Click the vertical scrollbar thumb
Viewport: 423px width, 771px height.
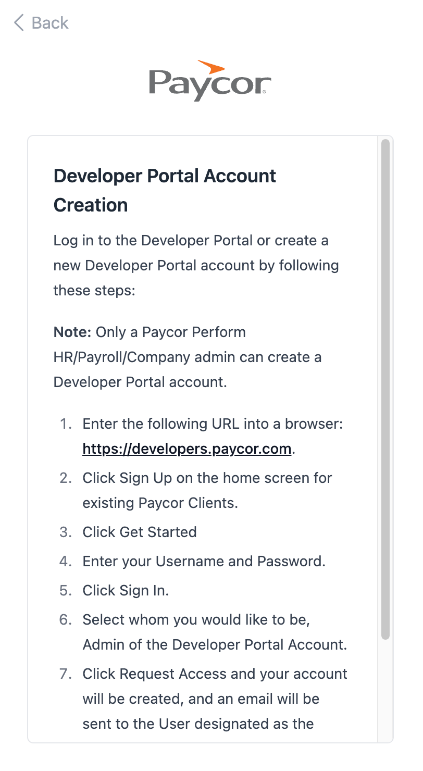coord(385,389)
